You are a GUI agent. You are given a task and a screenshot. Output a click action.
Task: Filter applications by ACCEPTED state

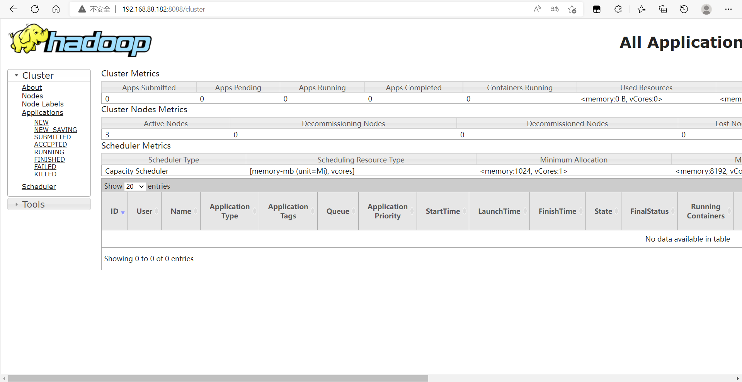(51, 144)
